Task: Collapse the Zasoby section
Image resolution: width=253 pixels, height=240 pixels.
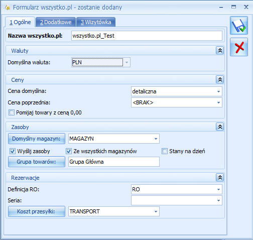Action: coord(220,127)
